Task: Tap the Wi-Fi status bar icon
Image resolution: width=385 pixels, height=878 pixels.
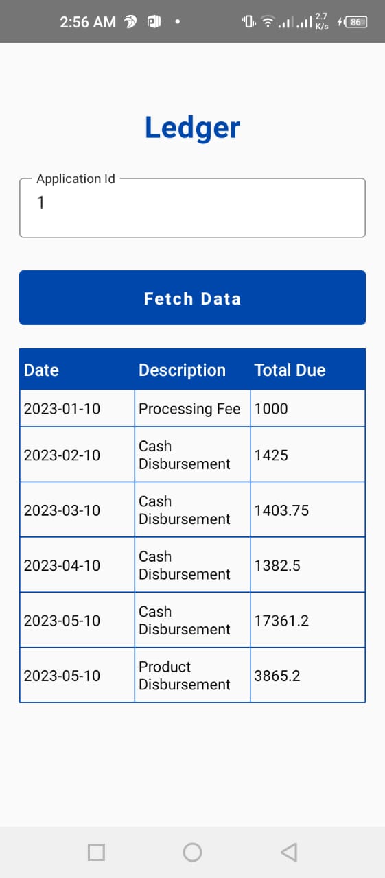Action: pos(267,22)
